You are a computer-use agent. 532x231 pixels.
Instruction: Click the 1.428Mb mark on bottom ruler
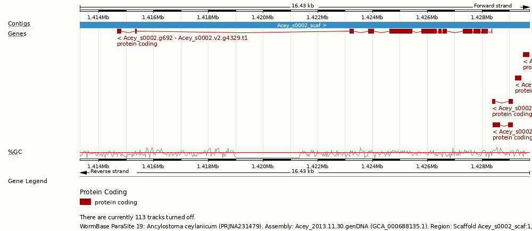click(x=481, y=167)
